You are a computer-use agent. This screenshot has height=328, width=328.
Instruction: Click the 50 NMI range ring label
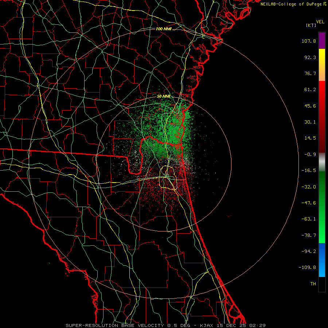(164, 97)
